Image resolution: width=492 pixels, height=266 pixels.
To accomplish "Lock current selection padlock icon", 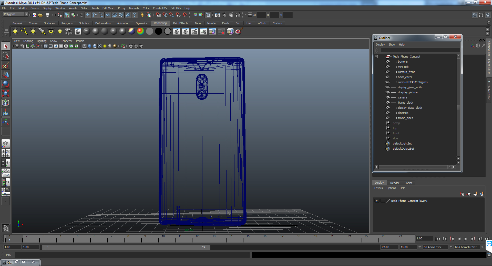I will (x=142, y=15).
